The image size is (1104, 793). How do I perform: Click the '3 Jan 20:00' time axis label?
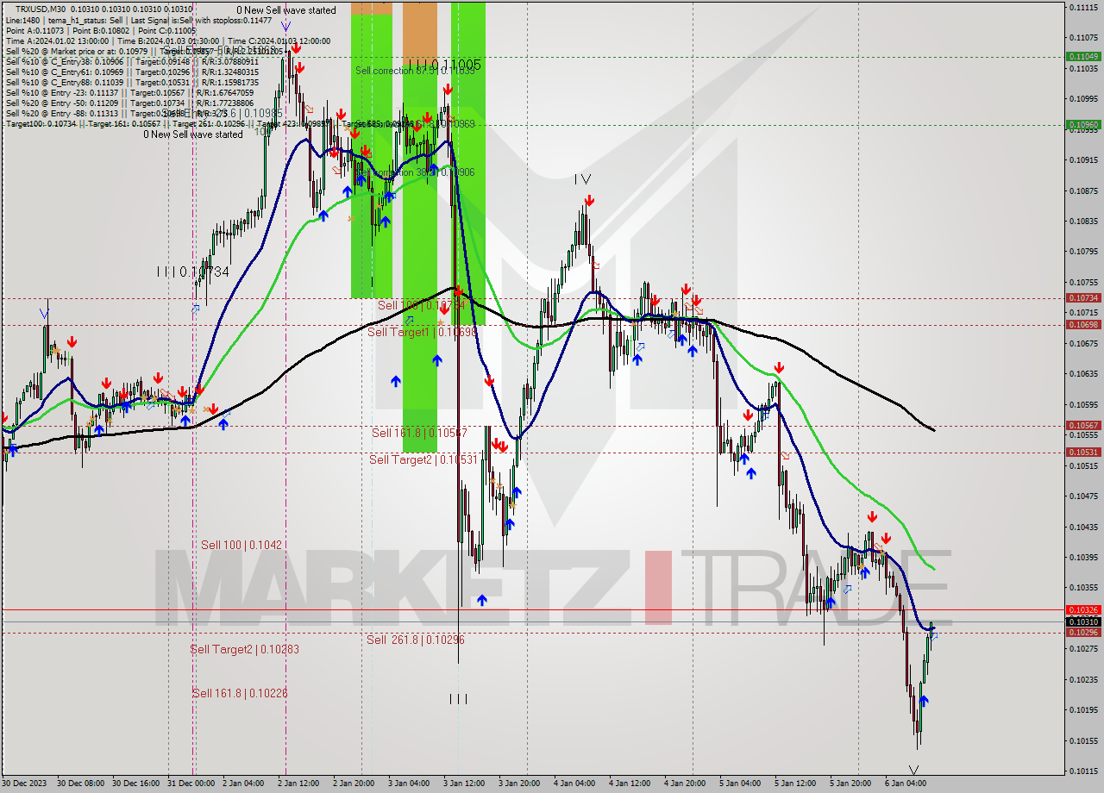coord(519,784)
